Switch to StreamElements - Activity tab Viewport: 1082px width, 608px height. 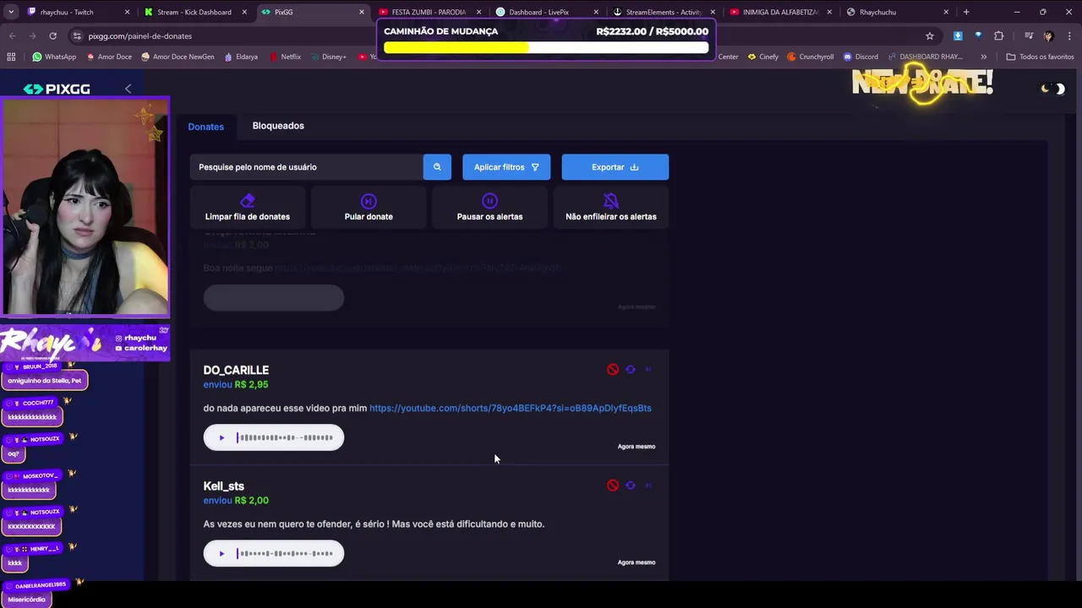tap(663, 12)
